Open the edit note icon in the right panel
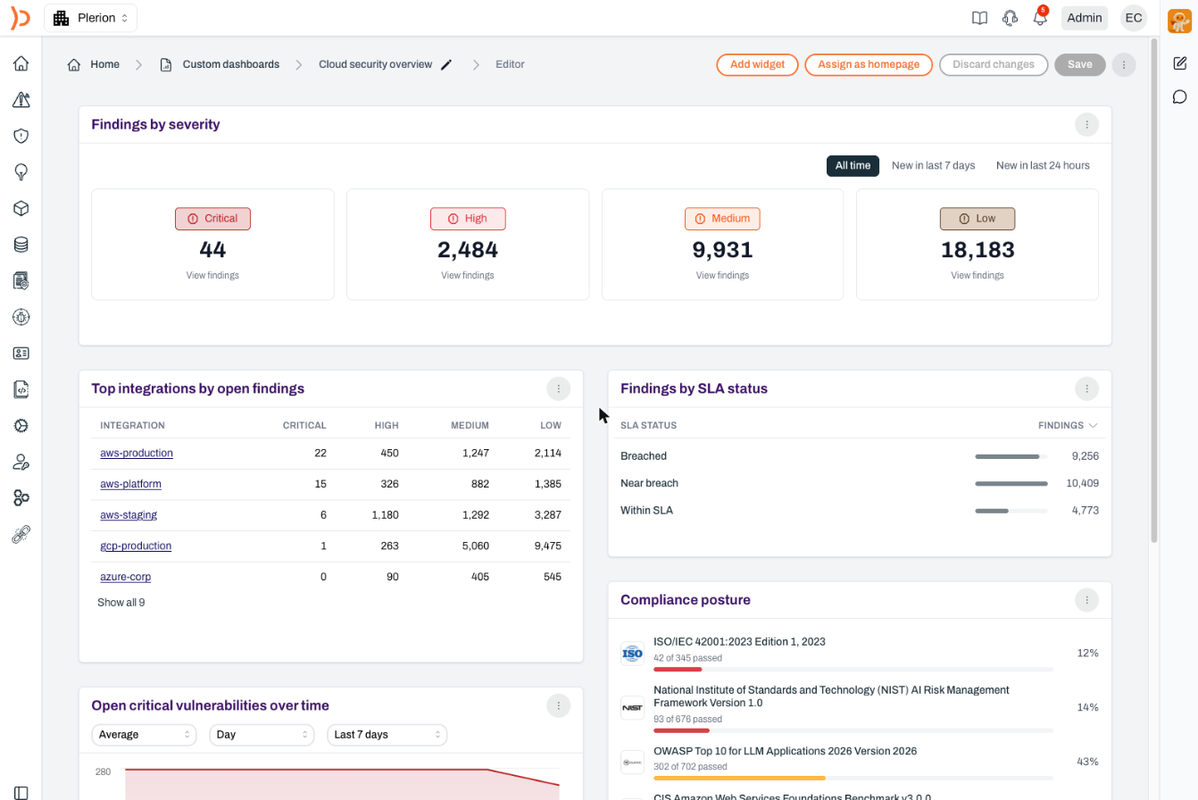Viewport: 1198px width, 800px height. (x=1179, y=62)
